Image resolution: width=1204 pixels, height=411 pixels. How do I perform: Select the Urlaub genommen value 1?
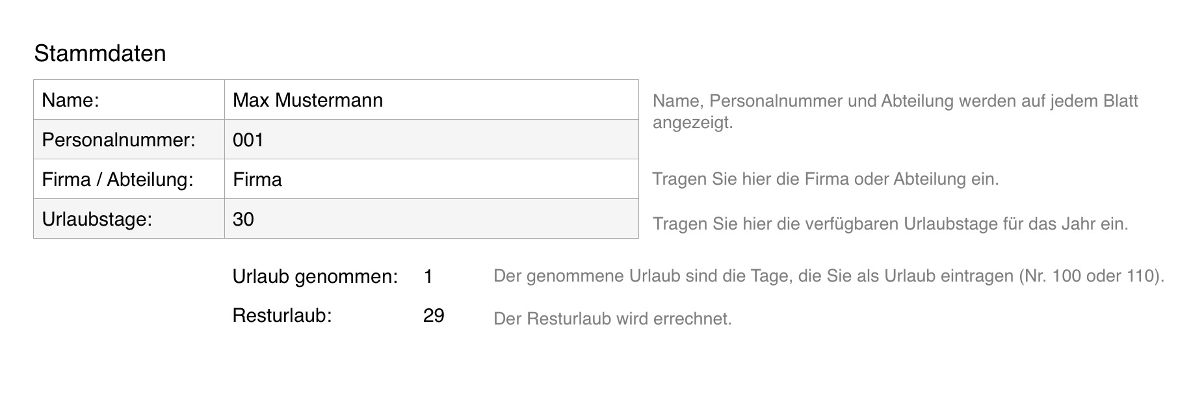428,277
